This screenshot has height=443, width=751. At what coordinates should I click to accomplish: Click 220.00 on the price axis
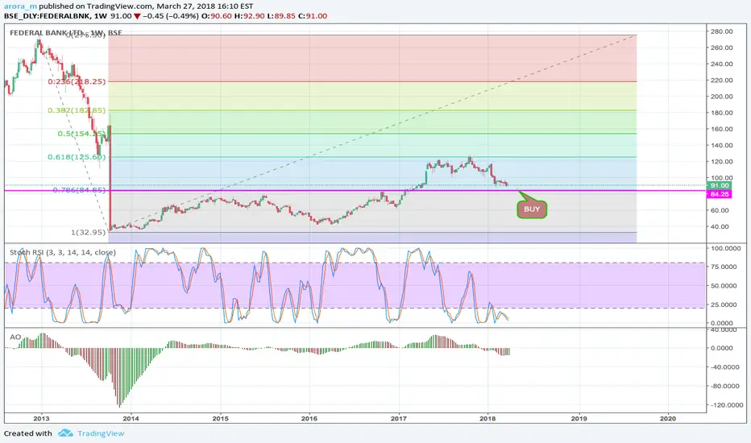(722, 81)
